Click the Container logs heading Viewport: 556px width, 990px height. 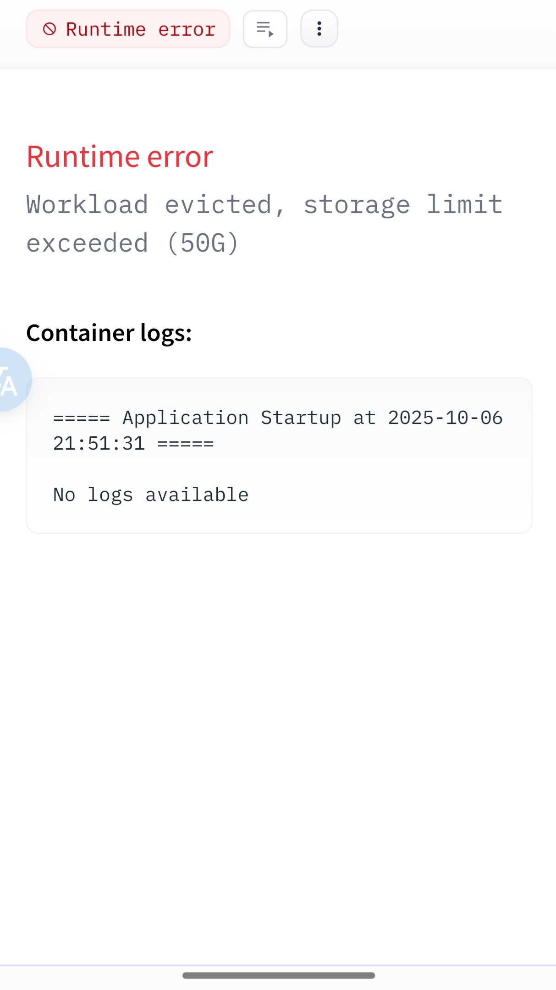click(109, 333)
